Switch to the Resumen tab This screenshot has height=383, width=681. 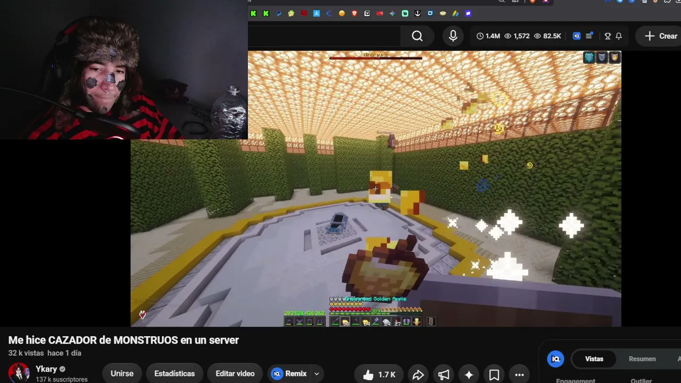coord(642,359)
